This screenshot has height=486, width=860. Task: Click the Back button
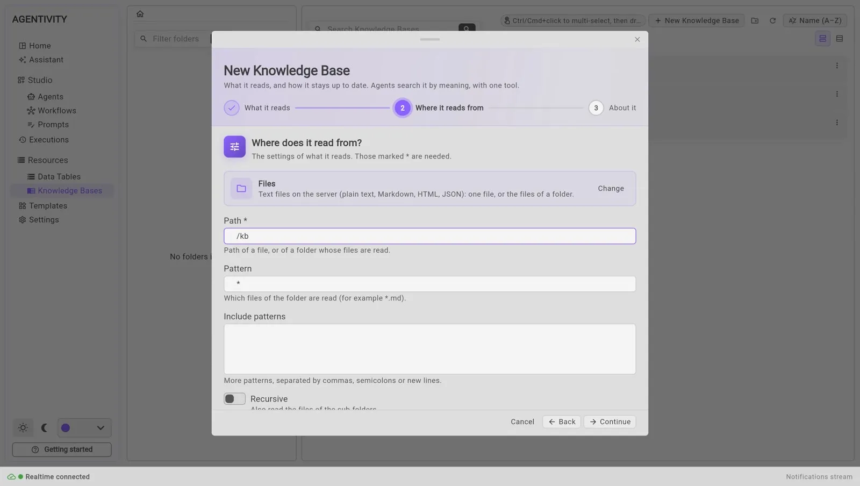coord(562,422)
